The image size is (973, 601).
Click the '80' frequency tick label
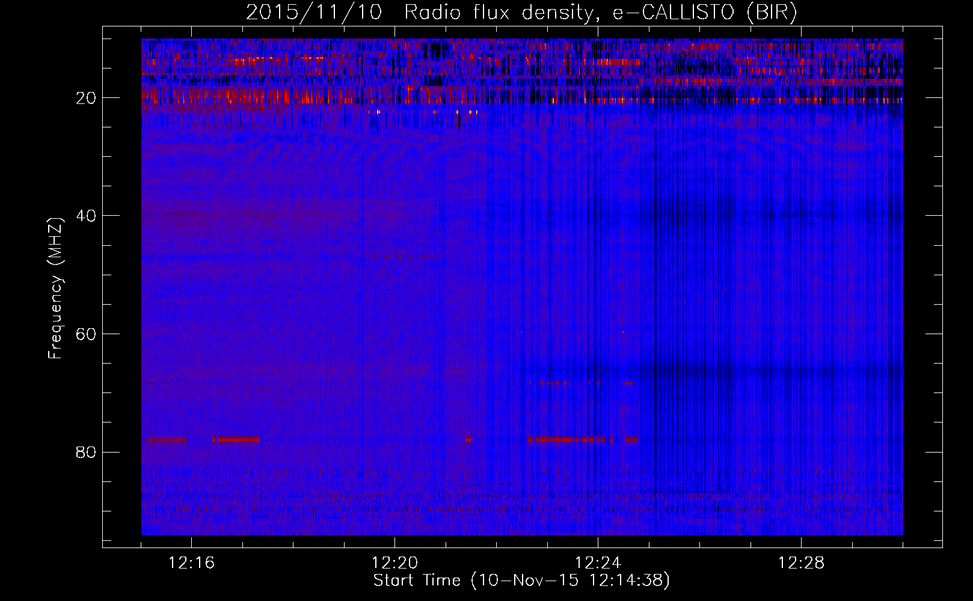86,452
